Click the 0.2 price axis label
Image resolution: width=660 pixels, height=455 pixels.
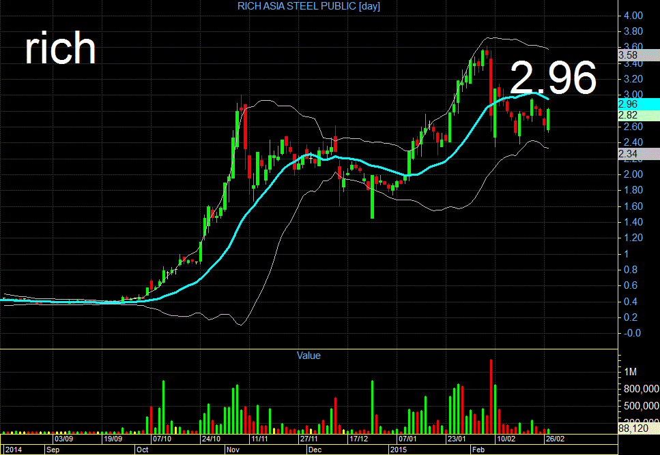[631, 317]
